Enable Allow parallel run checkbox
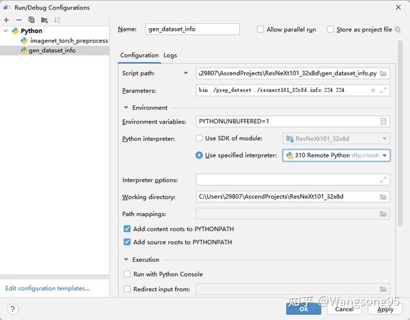The width and height of the screenshot is (410, 320). click(x=260, y=29)
